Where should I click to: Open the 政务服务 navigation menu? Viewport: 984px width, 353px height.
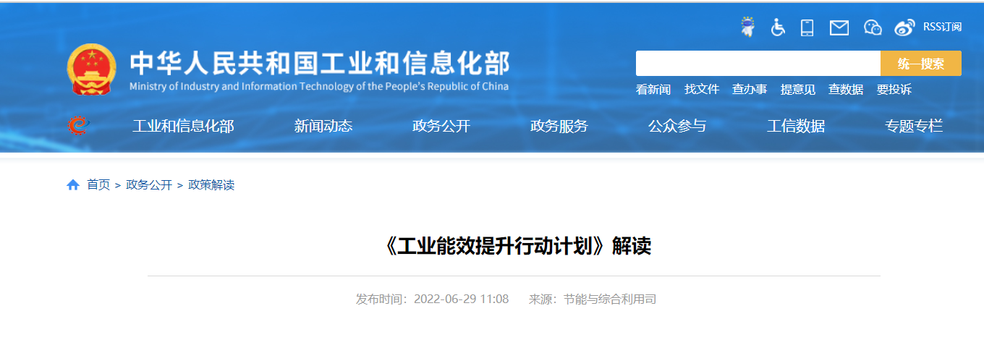pyautogui.click(x=559, y=126)
